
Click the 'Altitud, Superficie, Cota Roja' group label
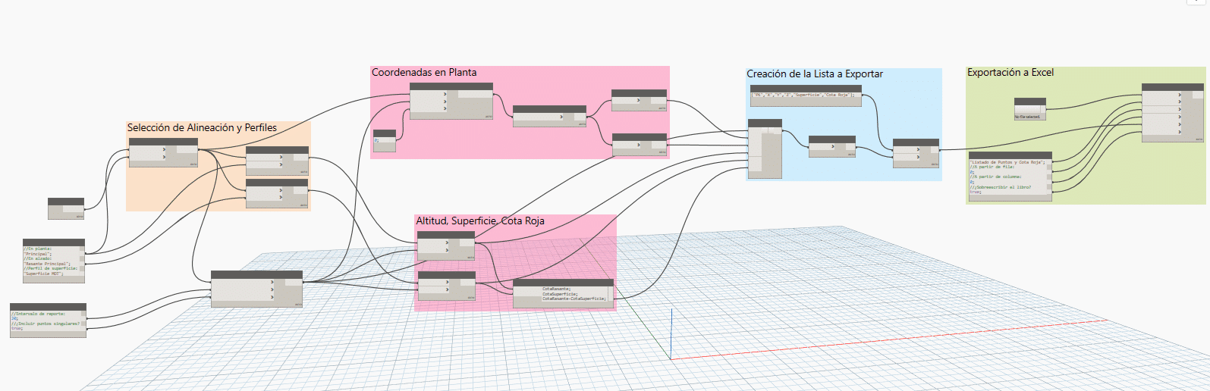[x=479, y=221]
